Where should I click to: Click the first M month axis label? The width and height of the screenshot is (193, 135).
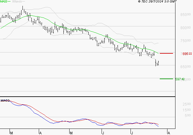[x=11, y=133]
